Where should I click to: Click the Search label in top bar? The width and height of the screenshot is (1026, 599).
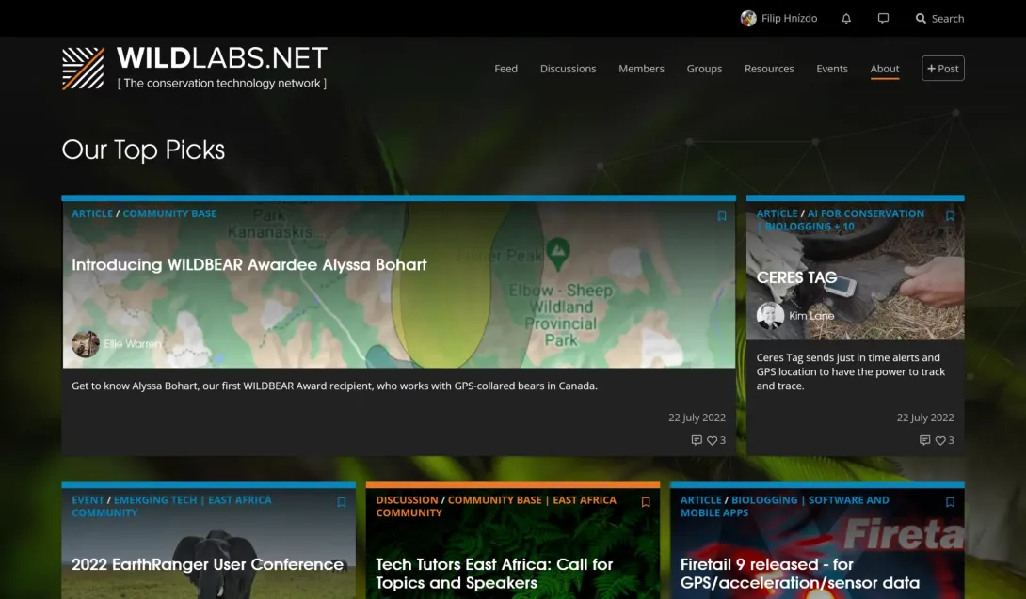click(948, 18)
